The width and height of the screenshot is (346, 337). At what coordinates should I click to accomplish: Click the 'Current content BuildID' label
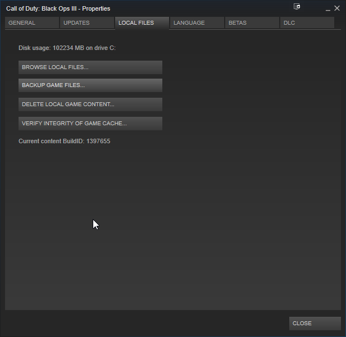pyautogui.click(x=51, y=142)
